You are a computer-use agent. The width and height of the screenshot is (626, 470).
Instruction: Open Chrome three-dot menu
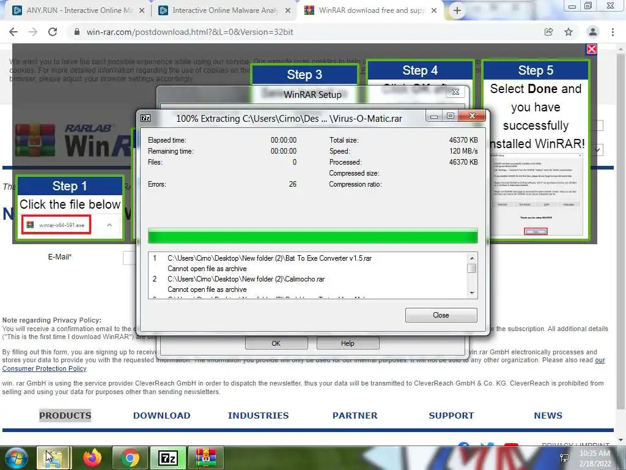(x=613, y=32)
